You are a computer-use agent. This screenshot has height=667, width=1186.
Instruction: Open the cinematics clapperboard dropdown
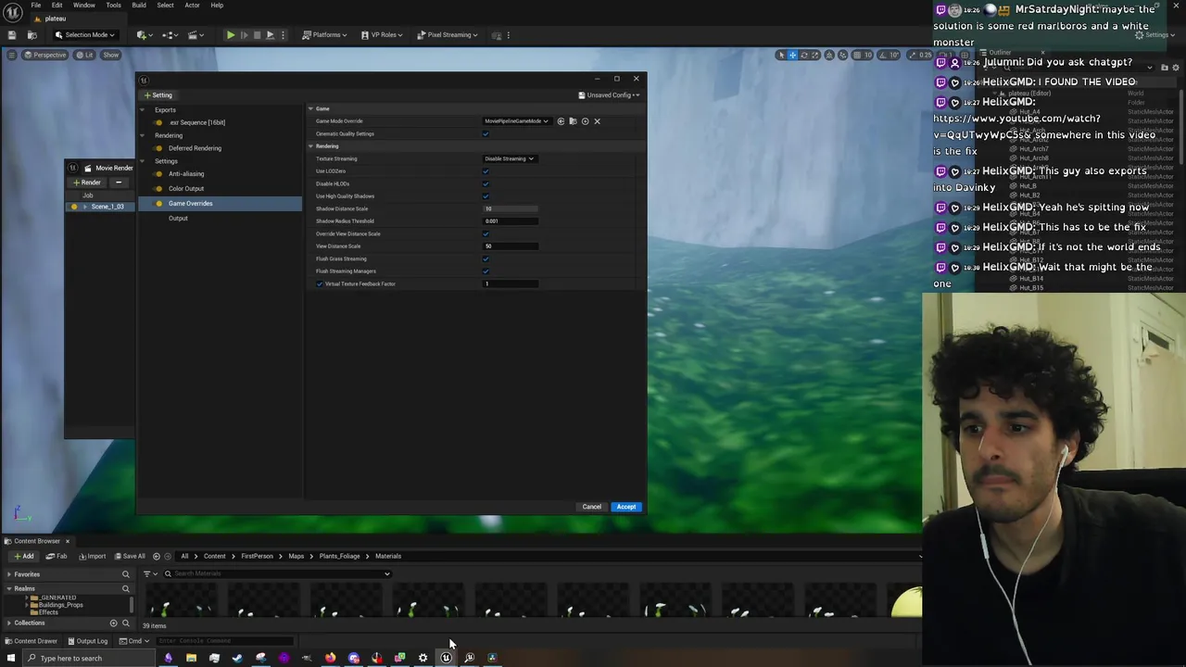(x=196, y=35)
